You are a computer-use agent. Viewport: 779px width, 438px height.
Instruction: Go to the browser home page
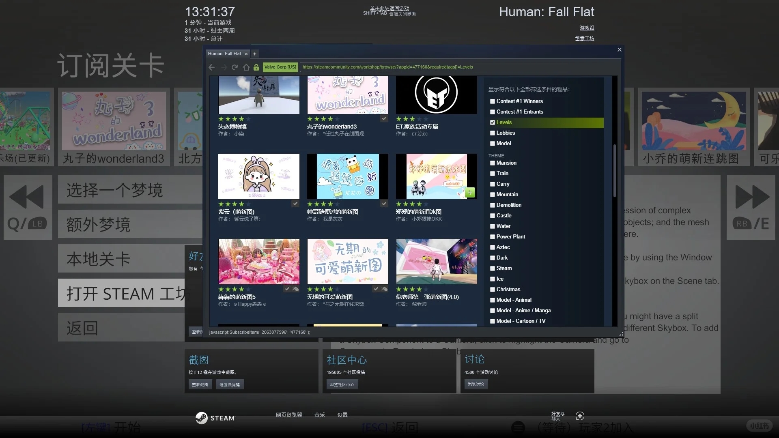tap(246, 67)
